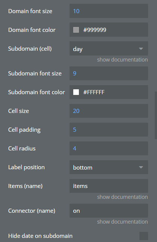Open the Subdomain font color white swatch
Image resolution: width=157 pixels, height=242 pixels.
pyautogui.click(x=76, y=92)
